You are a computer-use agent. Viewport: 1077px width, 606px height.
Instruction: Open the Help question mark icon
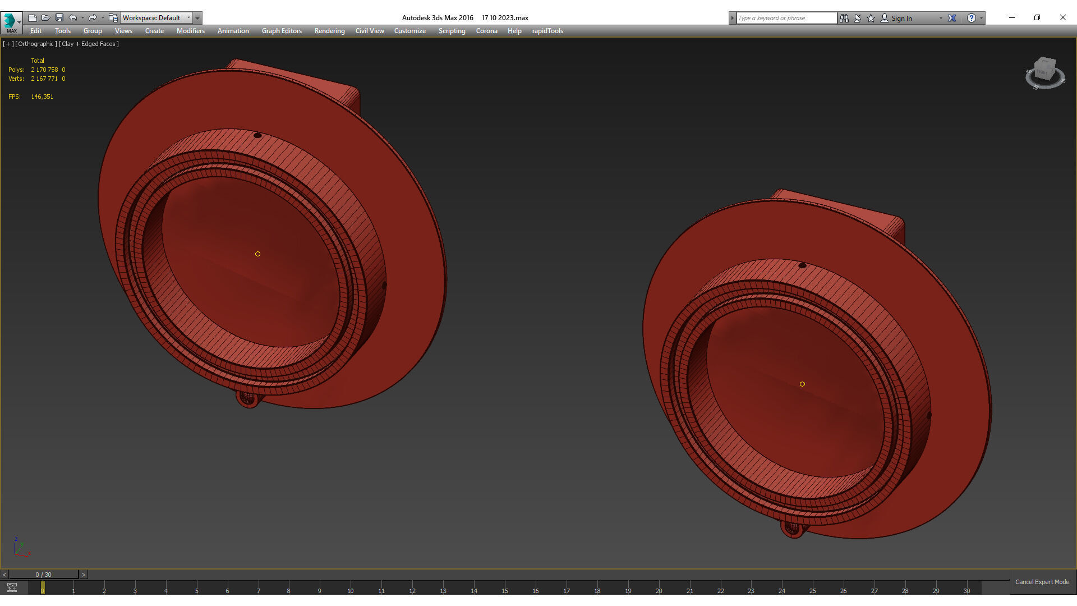[972, 18]
